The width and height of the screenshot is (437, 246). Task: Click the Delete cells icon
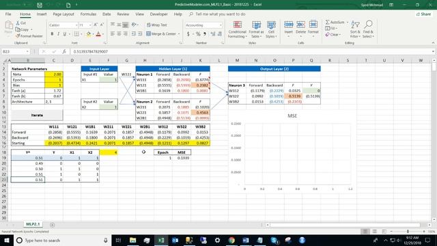point(300,25)
